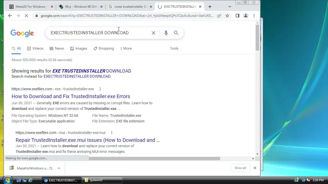Open Repair TrustedInstaller.exe.mui Issues result
This screenshot has width=328, height=184.
pos(88,140)
